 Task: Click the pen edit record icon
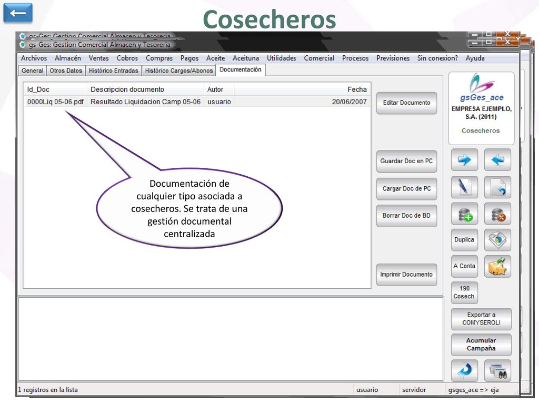click(464, 187)
